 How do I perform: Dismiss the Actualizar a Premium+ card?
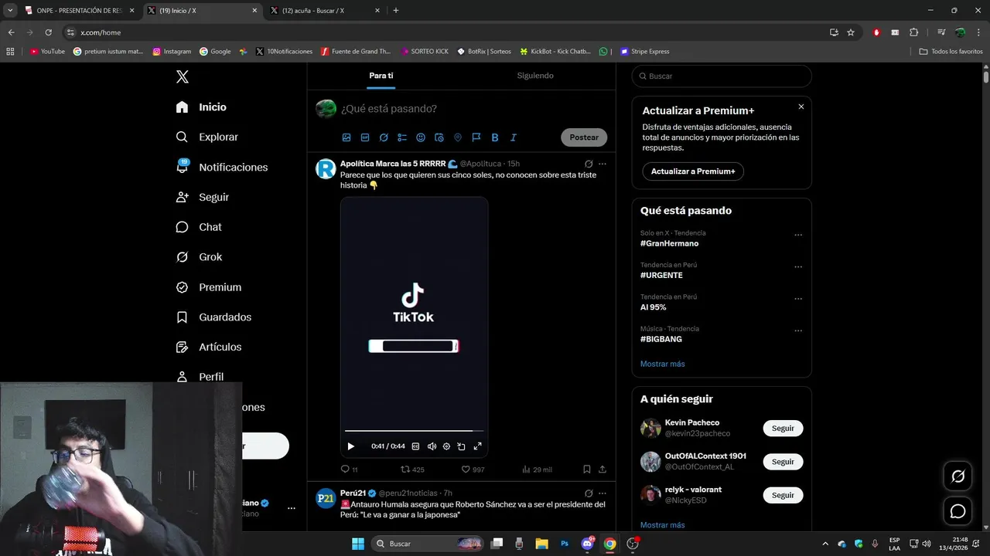pyautogui.click(x=801, y=107)
